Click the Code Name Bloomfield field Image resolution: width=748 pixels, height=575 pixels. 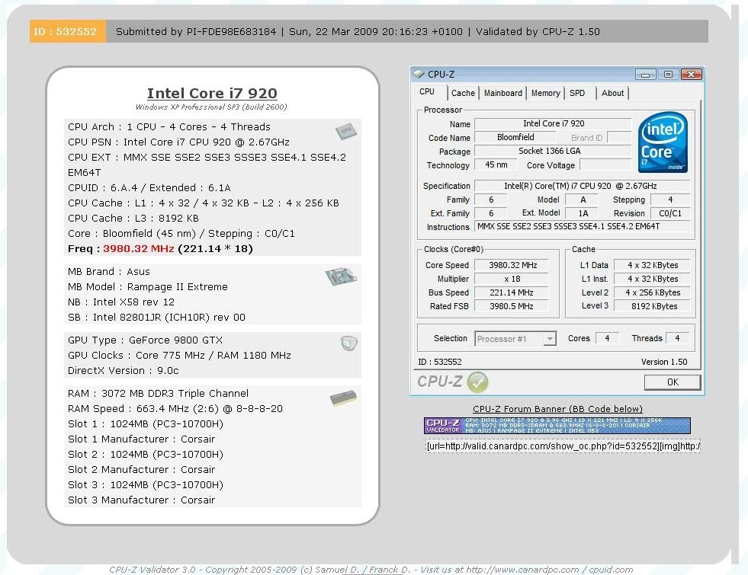(x=515, y=138)
